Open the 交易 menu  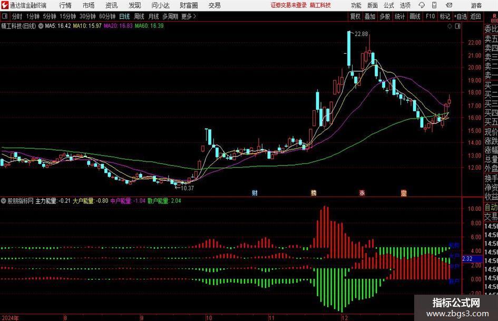(x=214, y=5)
